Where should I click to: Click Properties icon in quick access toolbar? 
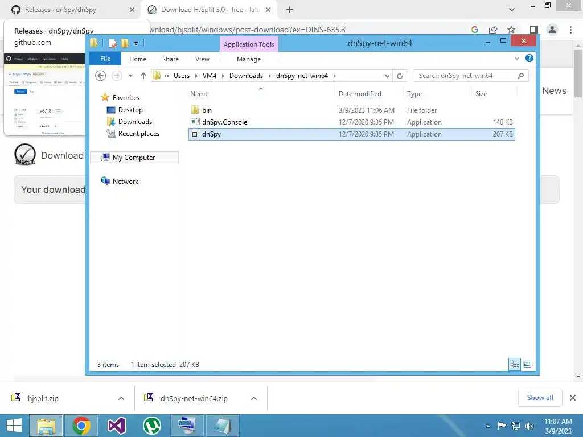[112, 43]
